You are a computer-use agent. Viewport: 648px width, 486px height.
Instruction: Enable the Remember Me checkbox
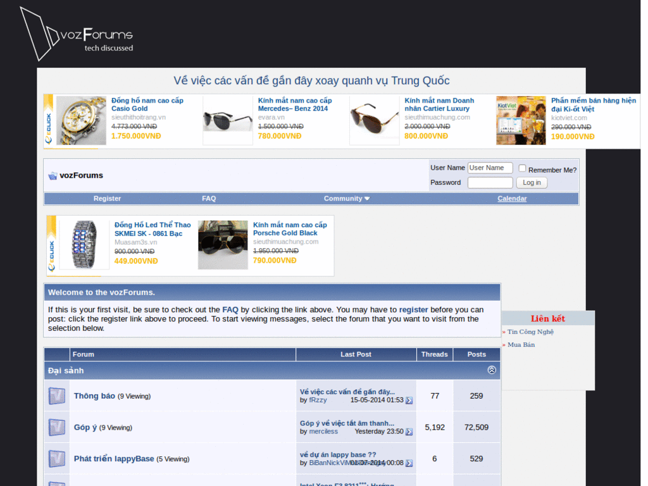click(x=521, y=167)
